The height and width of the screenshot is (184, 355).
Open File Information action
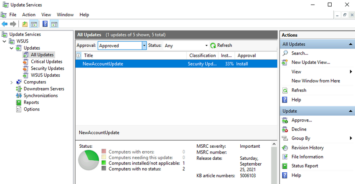point(307,157)
